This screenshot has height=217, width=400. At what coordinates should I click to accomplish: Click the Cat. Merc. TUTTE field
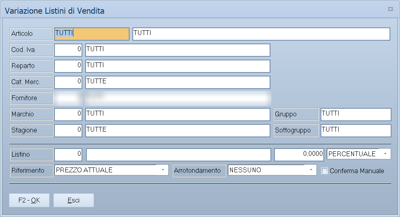[178, 82]
